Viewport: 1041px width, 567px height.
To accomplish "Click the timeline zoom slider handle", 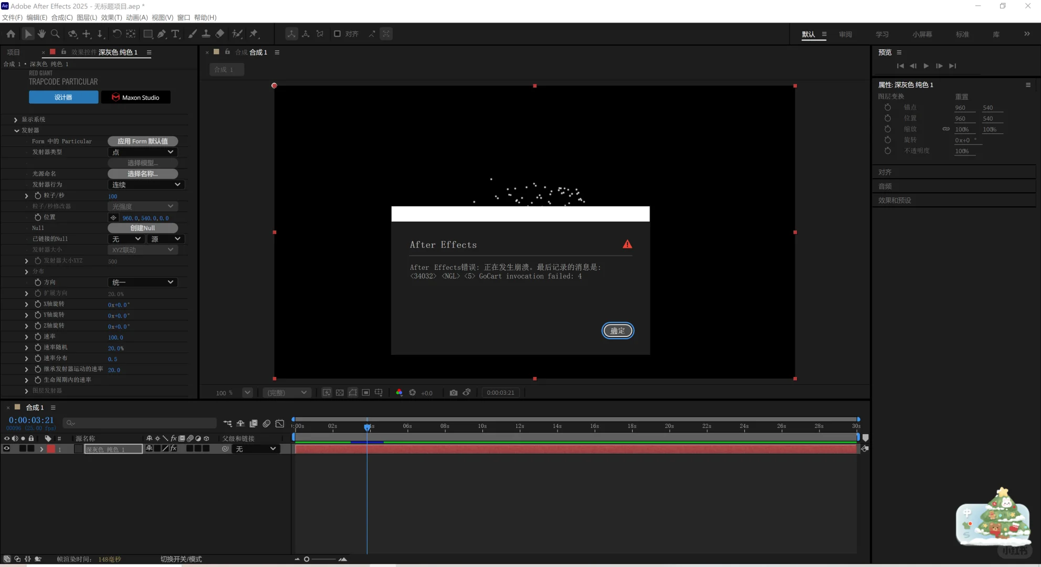I will point(307,559).
